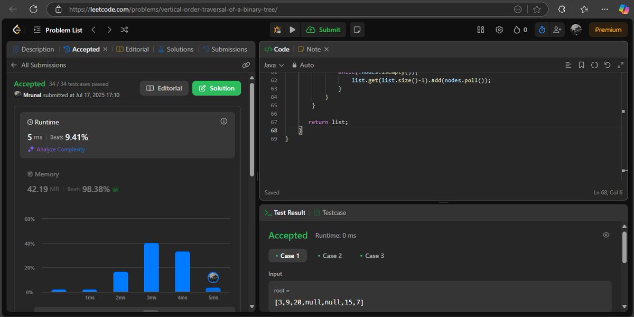Click the Submit button
The image size is (634, 317).
323,30
